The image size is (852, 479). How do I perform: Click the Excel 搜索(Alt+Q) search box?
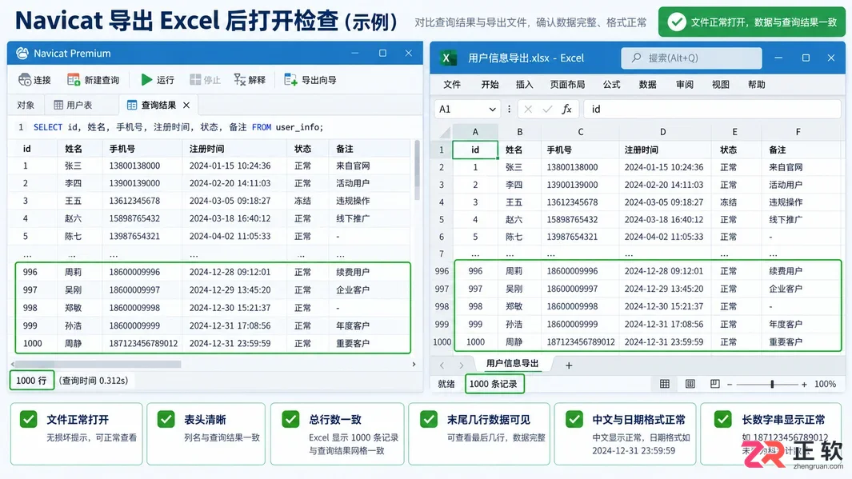pyautogui.click(x=691, y=58)
